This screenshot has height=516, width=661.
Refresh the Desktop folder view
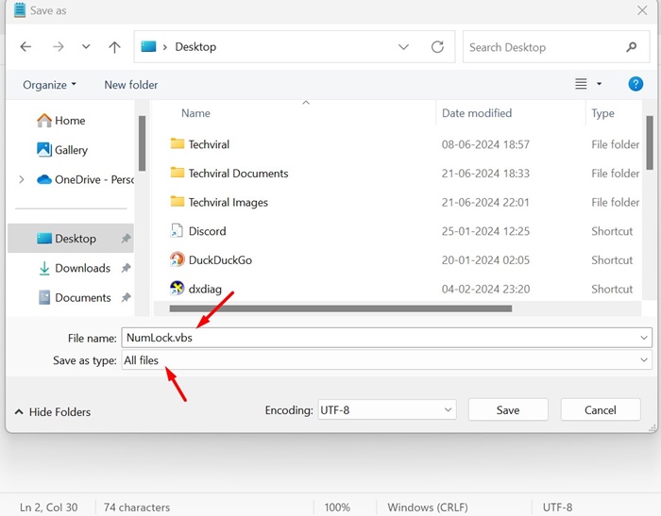click(437, 47)
